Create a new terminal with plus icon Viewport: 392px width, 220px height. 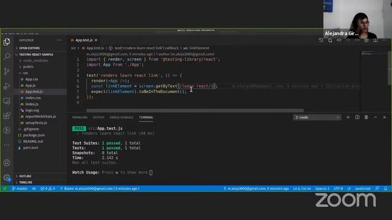point(348,117)
